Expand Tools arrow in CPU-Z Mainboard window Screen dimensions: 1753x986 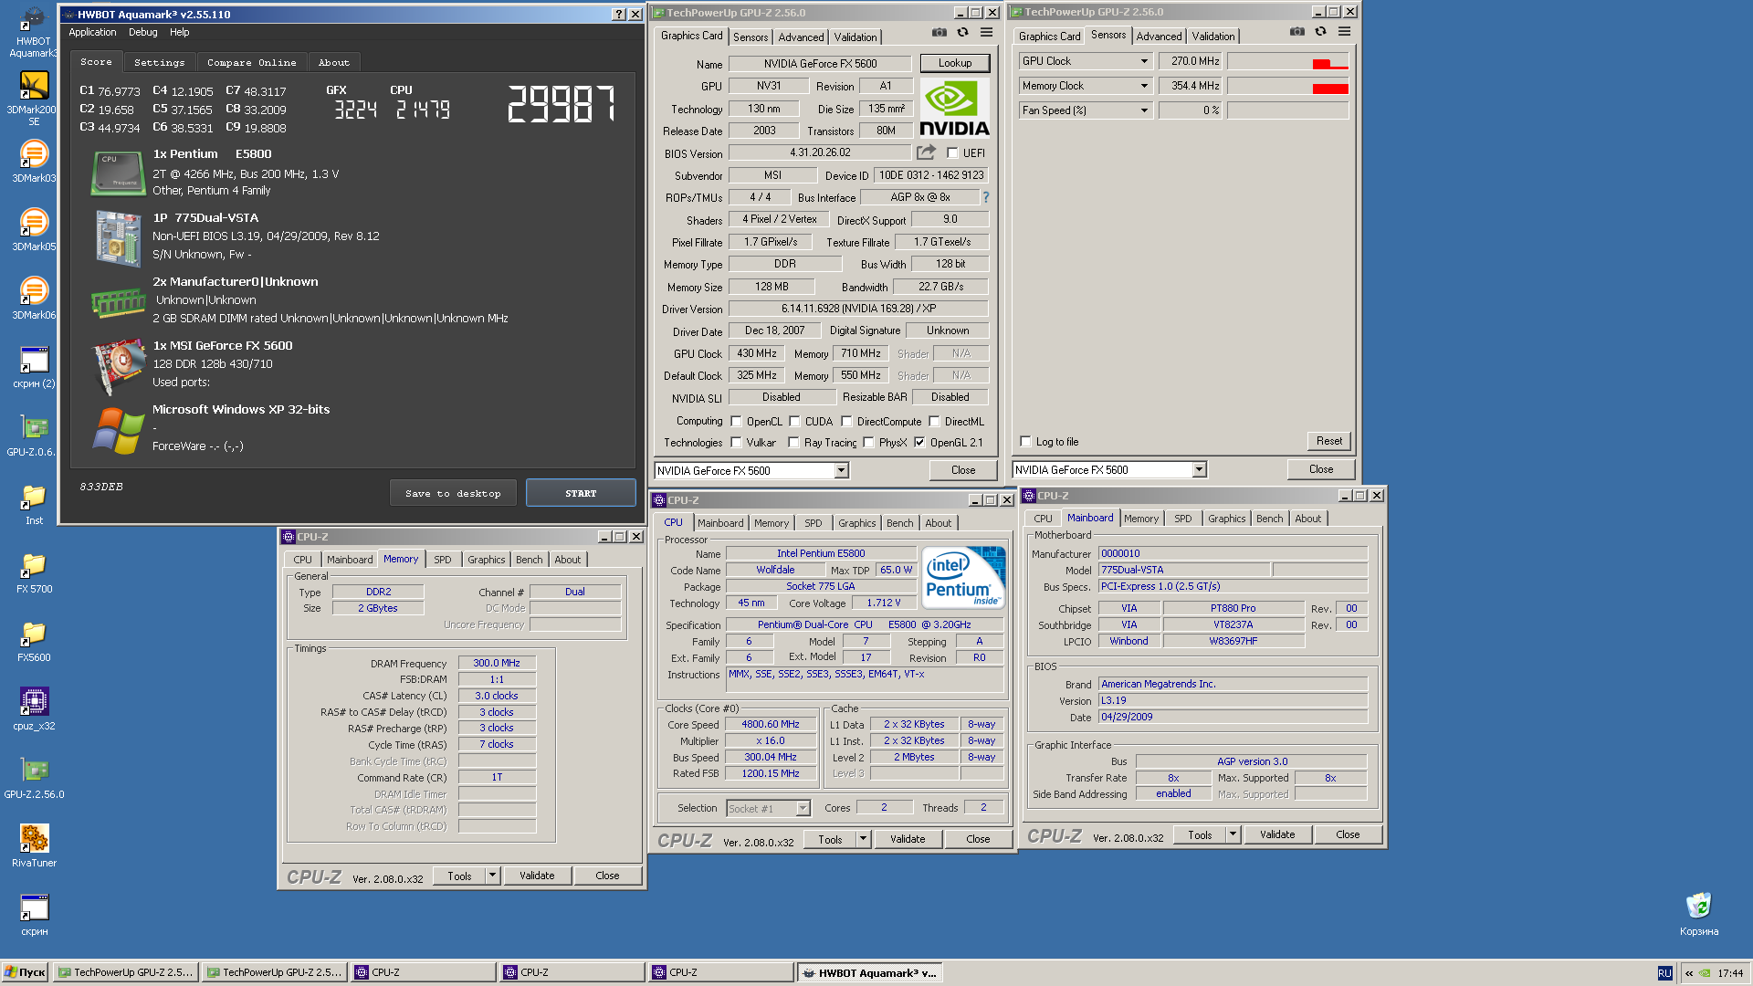point(1233,834)
